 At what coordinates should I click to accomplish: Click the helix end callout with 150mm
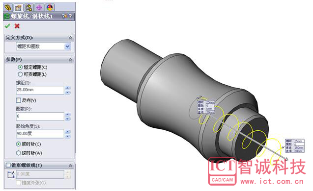[295, 146]
